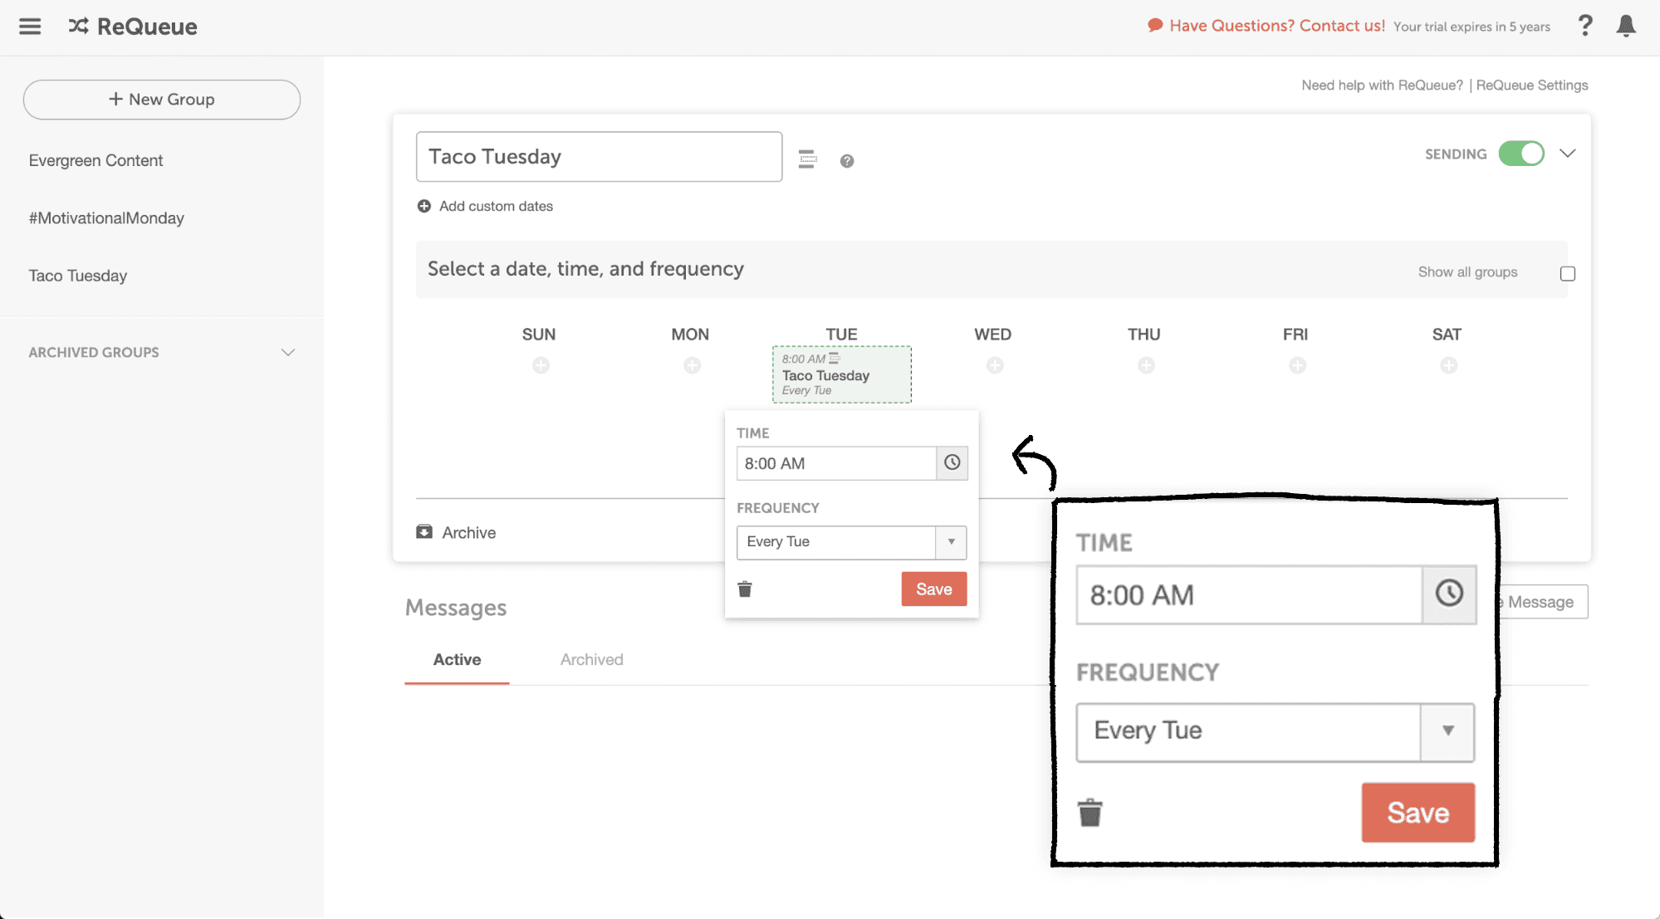Add a time slot on Friday
Screen dimensions: 1660x919
point(1297,365)
